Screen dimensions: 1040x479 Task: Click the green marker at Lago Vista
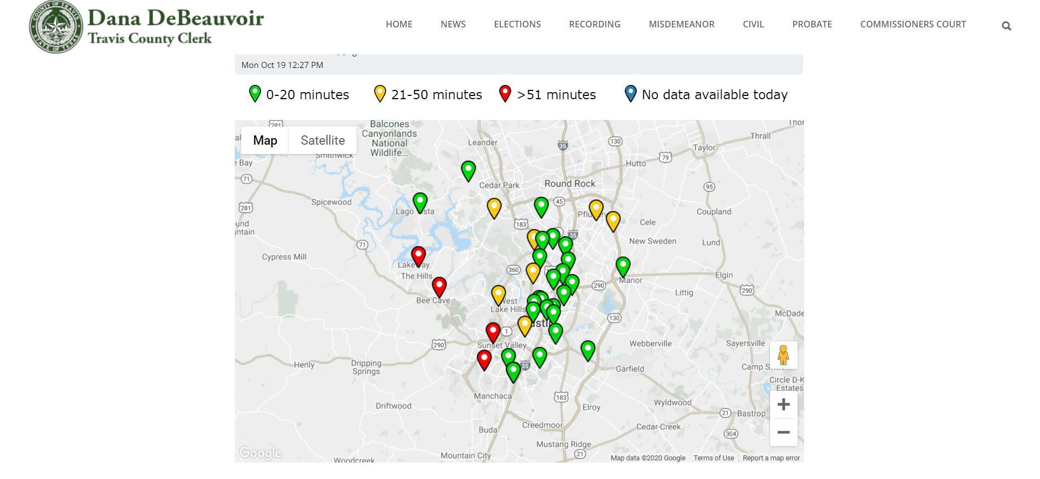[420, 201]
